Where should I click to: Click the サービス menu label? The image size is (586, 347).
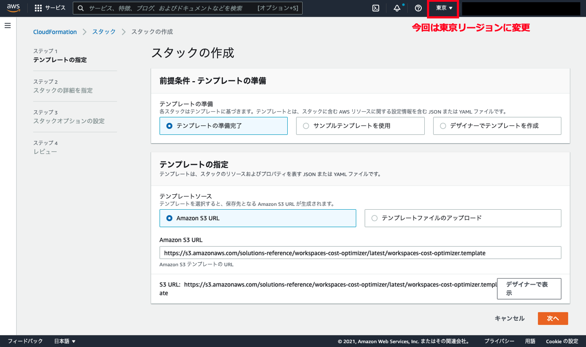pyautogui.click(x=55, y=8)
